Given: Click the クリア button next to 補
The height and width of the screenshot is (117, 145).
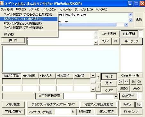Looking at the screenshot, I should 105,41.
